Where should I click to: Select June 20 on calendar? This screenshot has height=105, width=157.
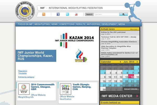tap(126, 81)
